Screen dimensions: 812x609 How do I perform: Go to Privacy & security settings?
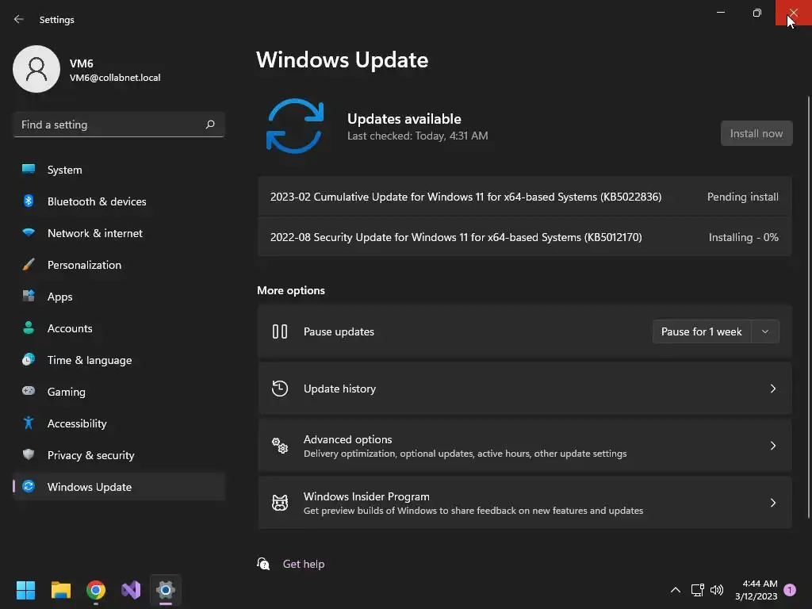[x=119, y=455]
